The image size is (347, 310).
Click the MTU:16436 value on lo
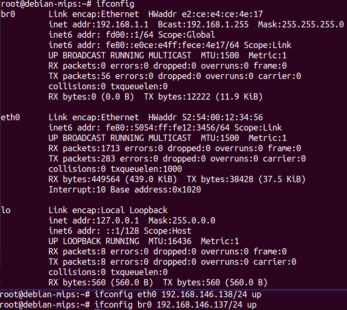tap(170, 241)
